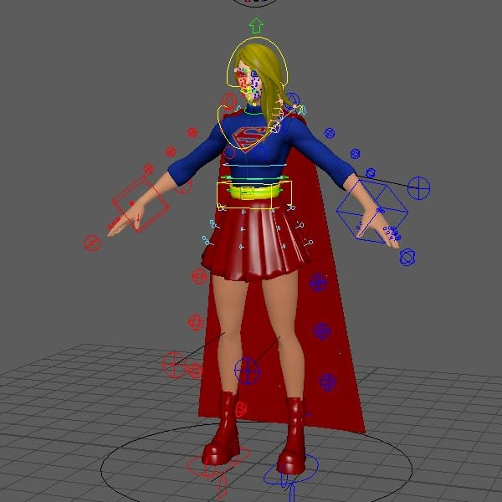
Task: Select the blue finger controls cluster on hand
Action: tap(392, 233)
